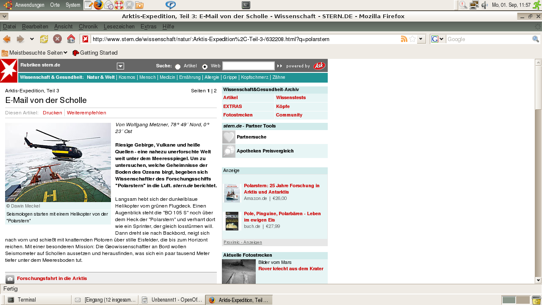Image resolution: width=542 pixels, height=305 pixels.
Task: Click the Partnersuche heart icon
Action: pyautogui.click(x=229, y=137)
